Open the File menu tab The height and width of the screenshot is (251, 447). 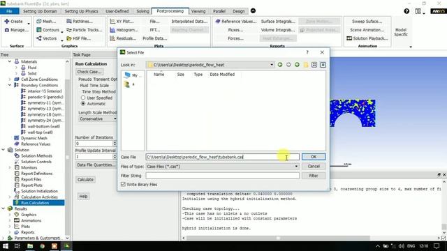point(9,11)
